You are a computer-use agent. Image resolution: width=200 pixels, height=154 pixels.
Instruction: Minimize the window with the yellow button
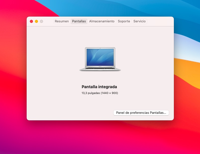tap(36, 21)
